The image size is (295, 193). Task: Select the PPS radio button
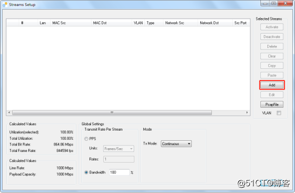pyautogui.click(x=86, y=139)
